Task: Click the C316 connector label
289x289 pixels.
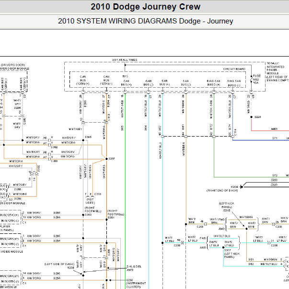Action: pyautogui.click(x=98, y=194)
